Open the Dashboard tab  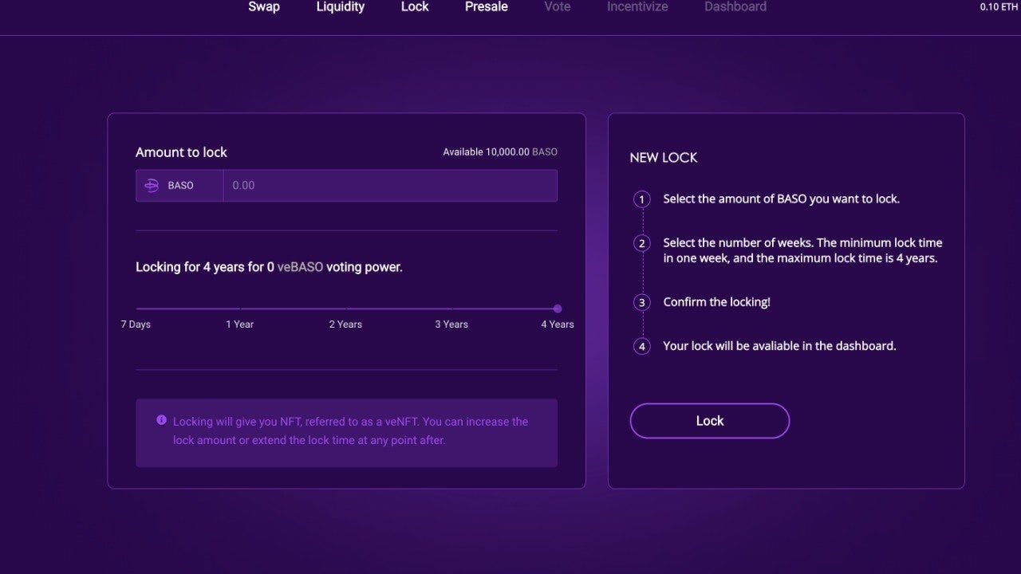(735, 7)
